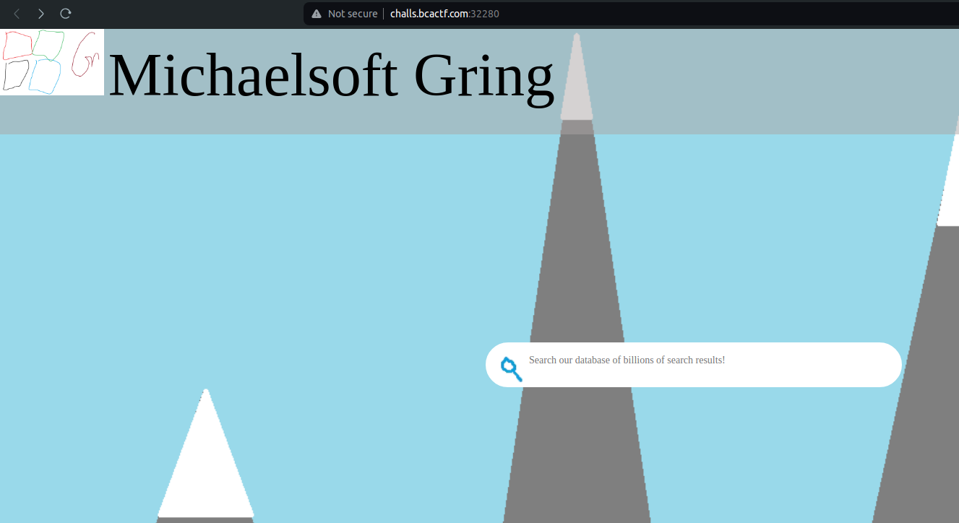Click the browser forward arrow
The height and width of the screenshot is (523, 959).
pyautogui.click(x=41, y=14)
